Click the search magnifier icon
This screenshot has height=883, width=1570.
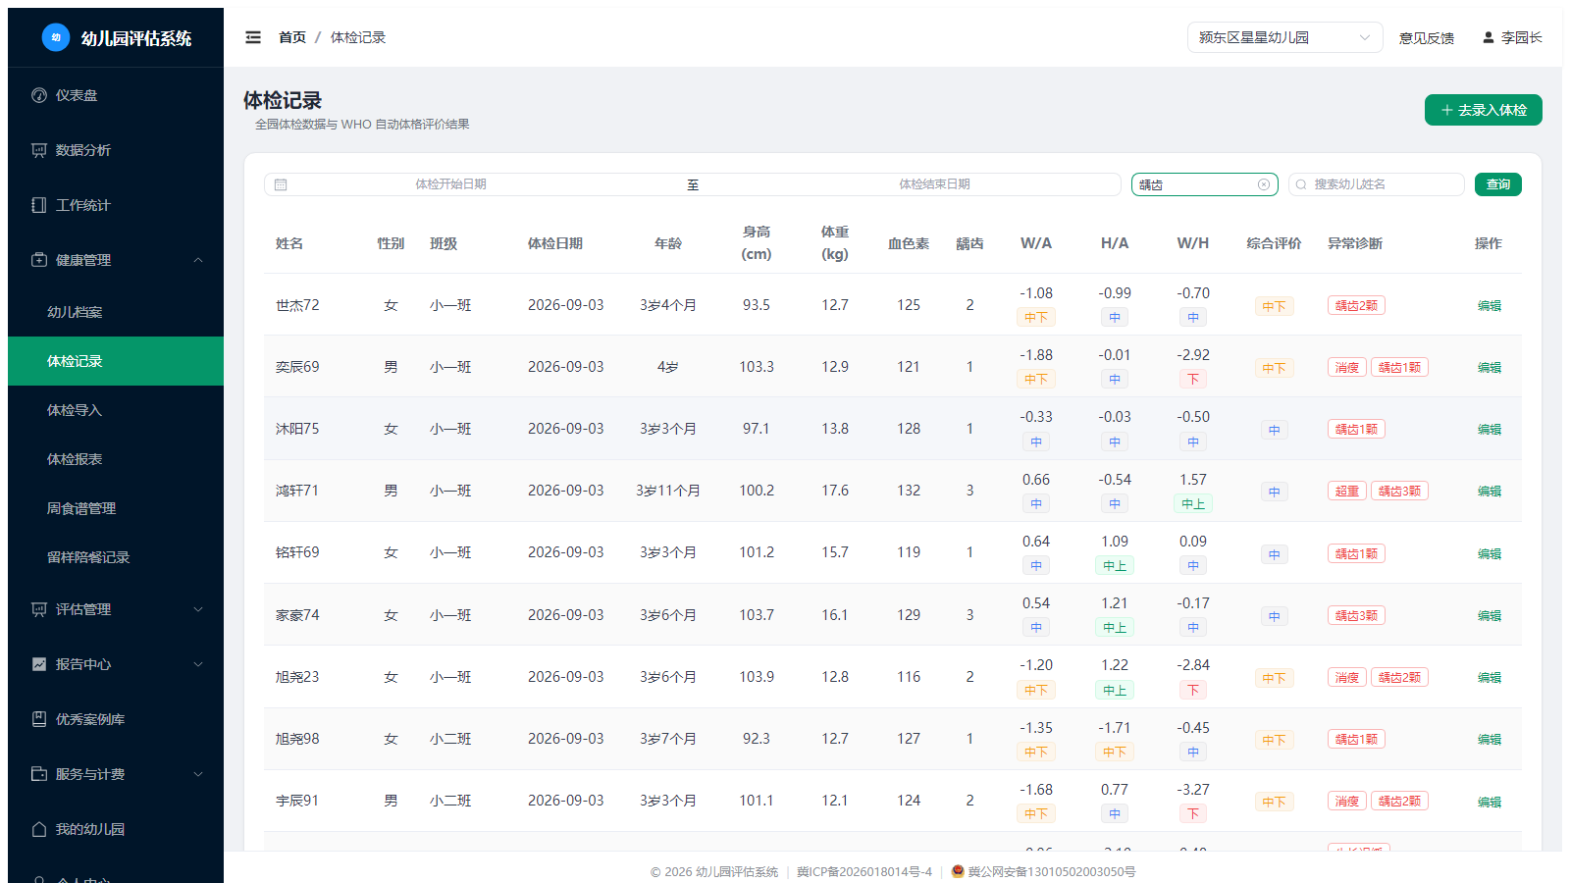[x=1301, y=184]
